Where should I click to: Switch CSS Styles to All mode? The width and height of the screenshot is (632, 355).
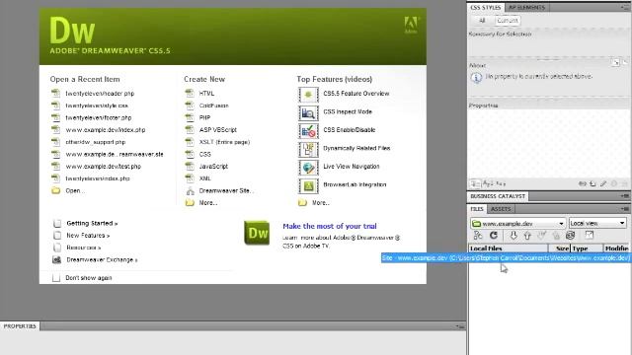pos(482,20)
